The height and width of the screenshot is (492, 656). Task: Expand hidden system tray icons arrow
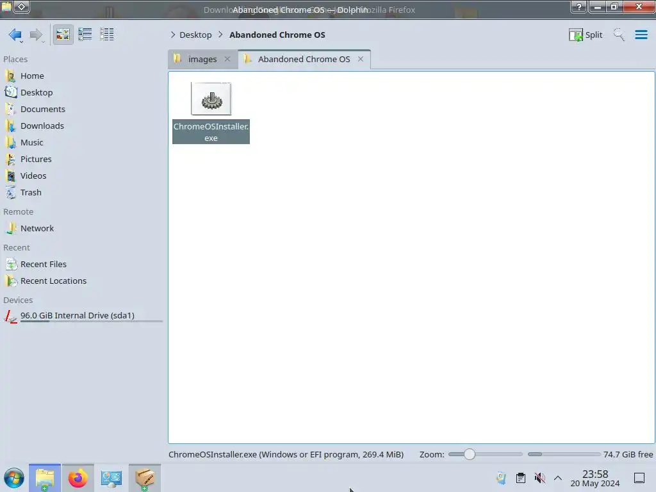(558, 478)
